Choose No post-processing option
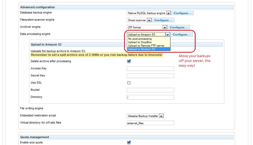 pos(149,39)
